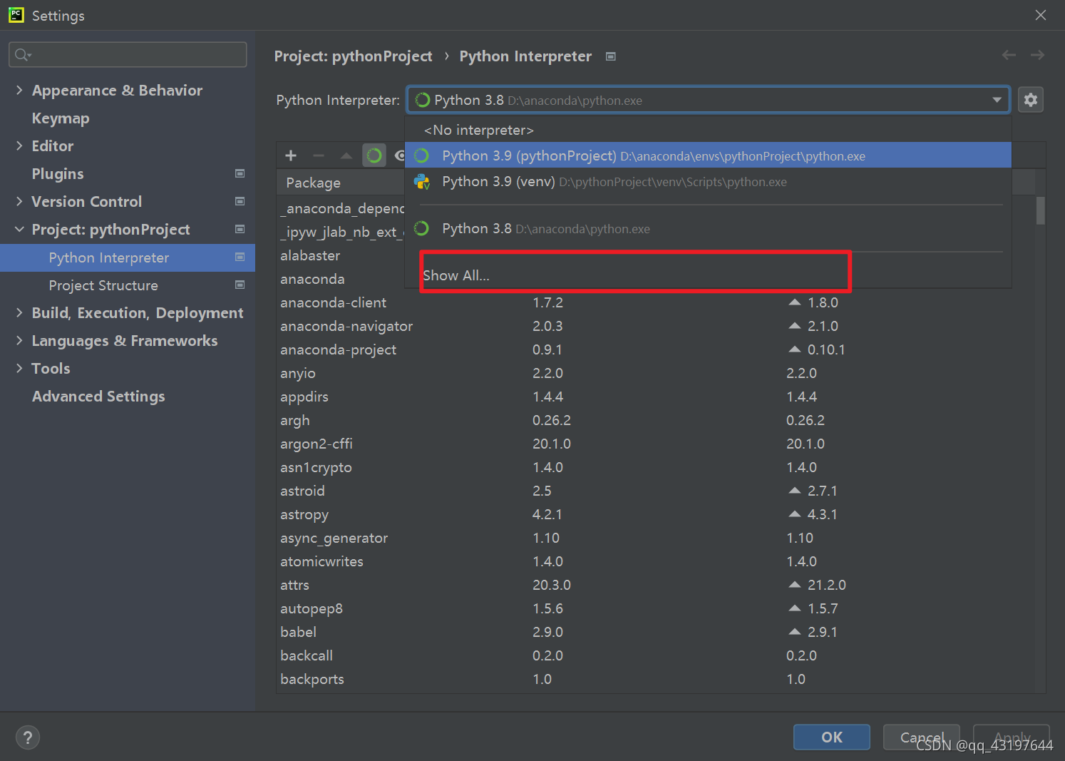Viewport: 1065px width, 761px height.
Task: Click the interpreter settings gear icon
Action: (x=1030, y=100)
